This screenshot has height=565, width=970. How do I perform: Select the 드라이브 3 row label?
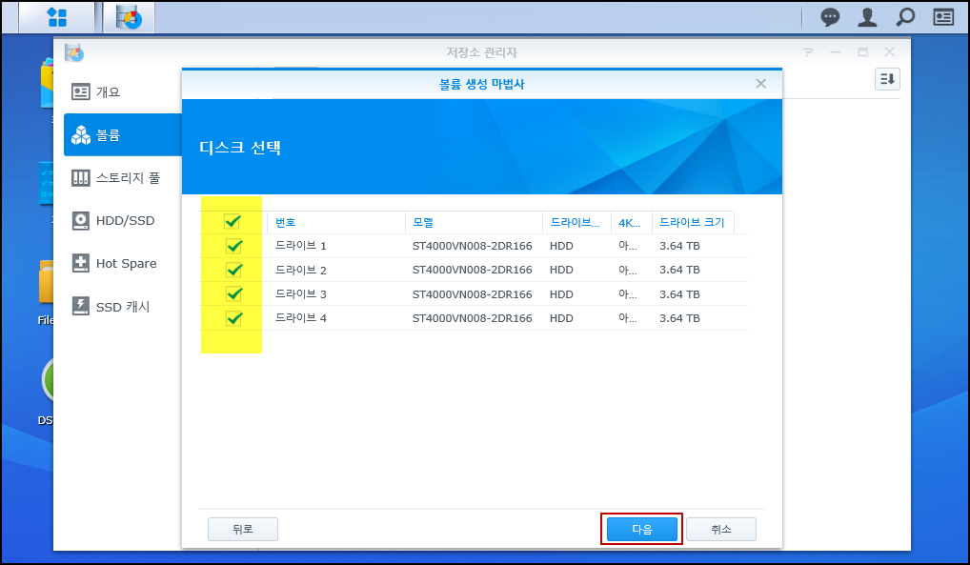coord(301,294)
